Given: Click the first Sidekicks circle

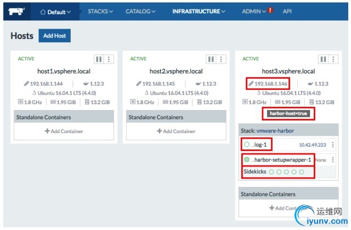Looking at the screenshot, I should 271,172.
